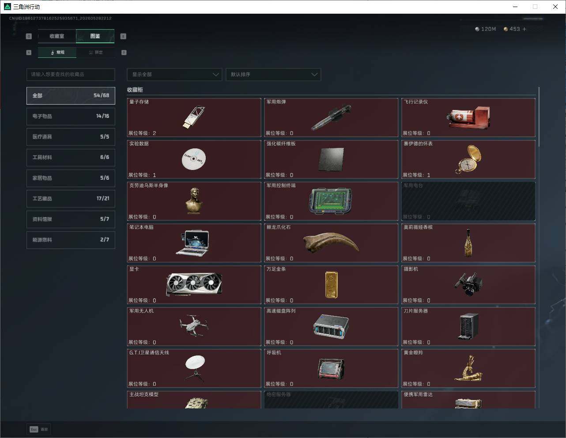Filter by 家居物品 5/6 category
566x438 pixels.
coord(71,178)
